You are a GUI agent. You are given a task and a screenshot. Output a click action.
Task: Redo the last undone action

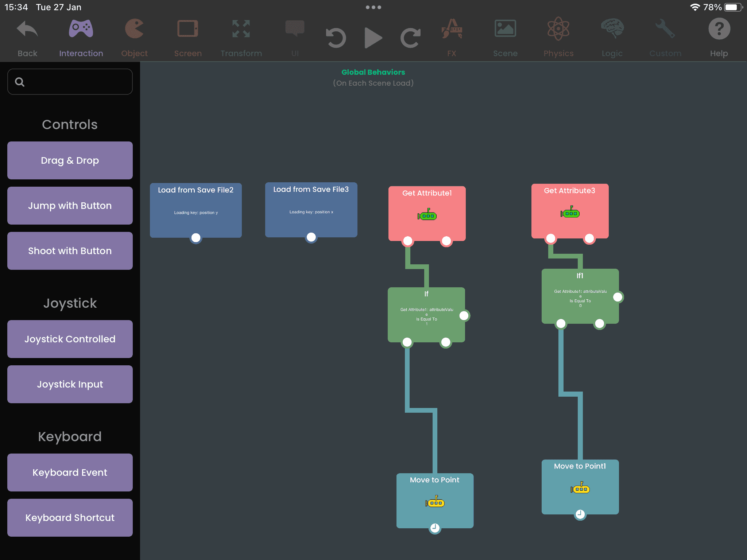[x=411, y=38]
